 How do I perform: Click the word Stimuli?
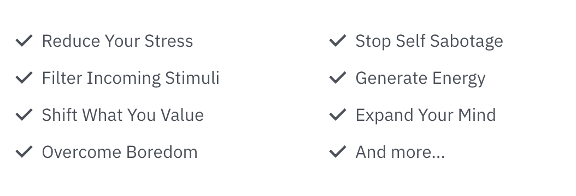(192, 78)
